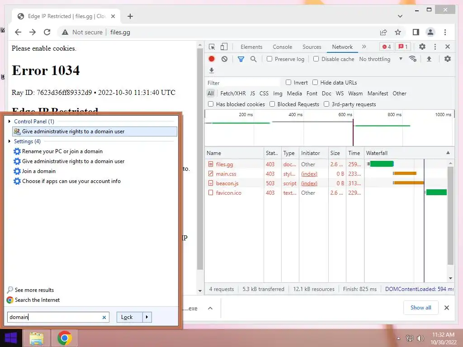The height and width of the screenshot is (347, 463).
Task: Click the network Filter input field
Action: pyautogui.click(x=243, y=83)
